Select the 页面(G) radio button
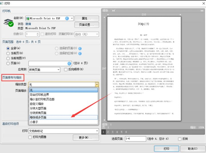The height and width of the screenshot is (153, 206). 8,63
